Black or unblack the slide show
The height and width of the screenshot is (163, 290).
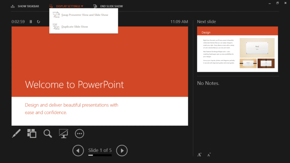63,134
